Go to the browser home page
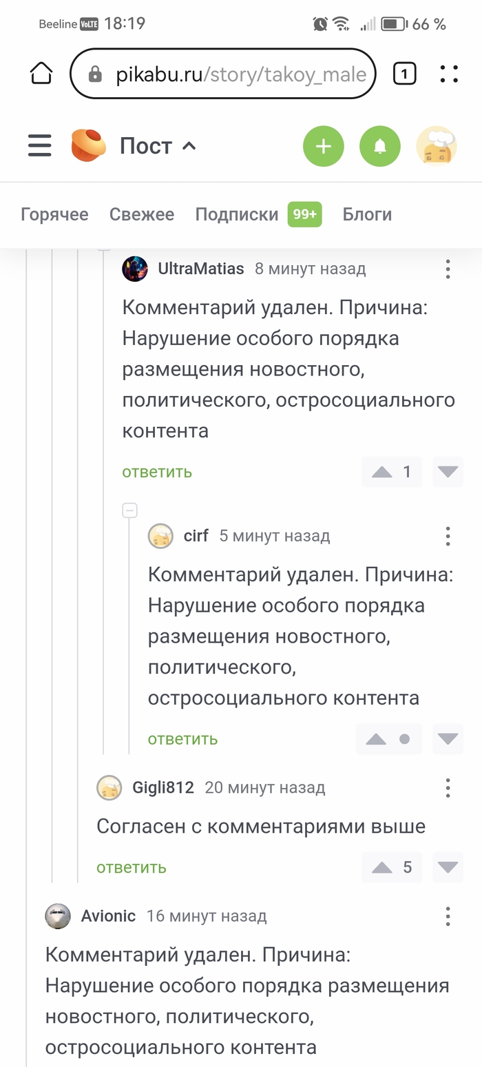The width and height of the screenshot is (482, 1067). point(41,74)
